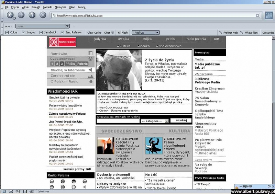Open the trójka station link
Image resolution: width=275 pixels, height=194 pixels.
click(147, 39)
